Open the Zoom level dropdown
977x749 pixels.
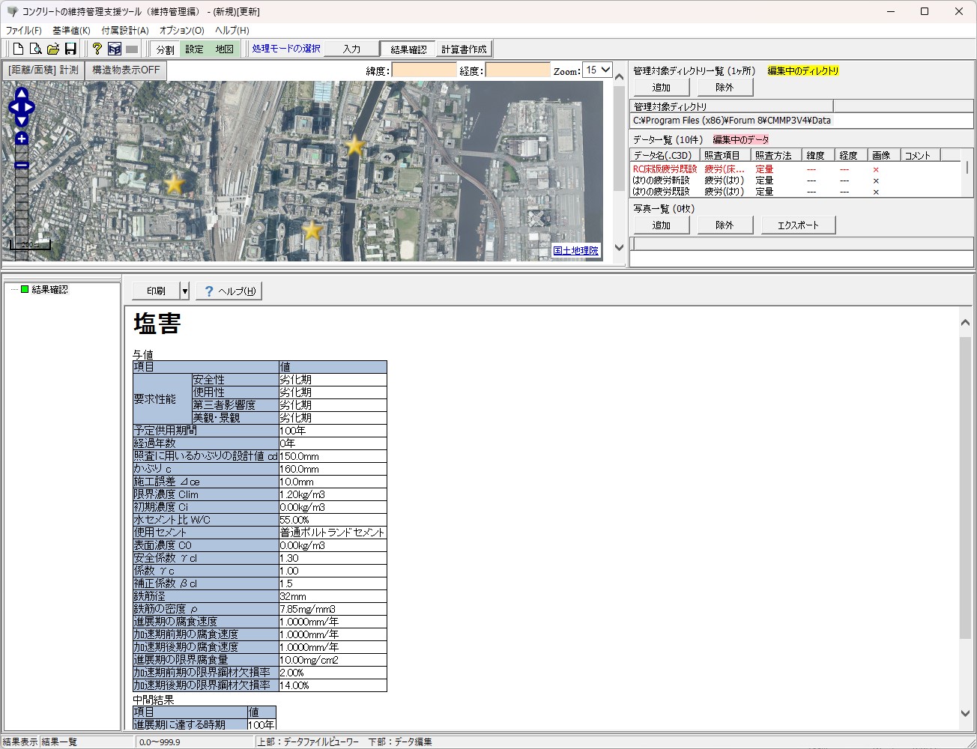[x=599, y=70]
